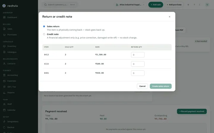Click the Outstanding ₹9,746.80 amount

click(x=160, y=119)
